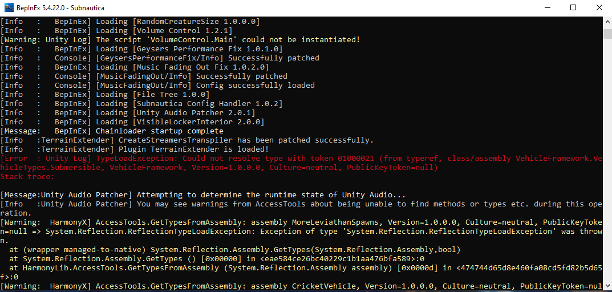Click the GeysersPerformanceFix 'Successfully patched' line

(160, 58)
